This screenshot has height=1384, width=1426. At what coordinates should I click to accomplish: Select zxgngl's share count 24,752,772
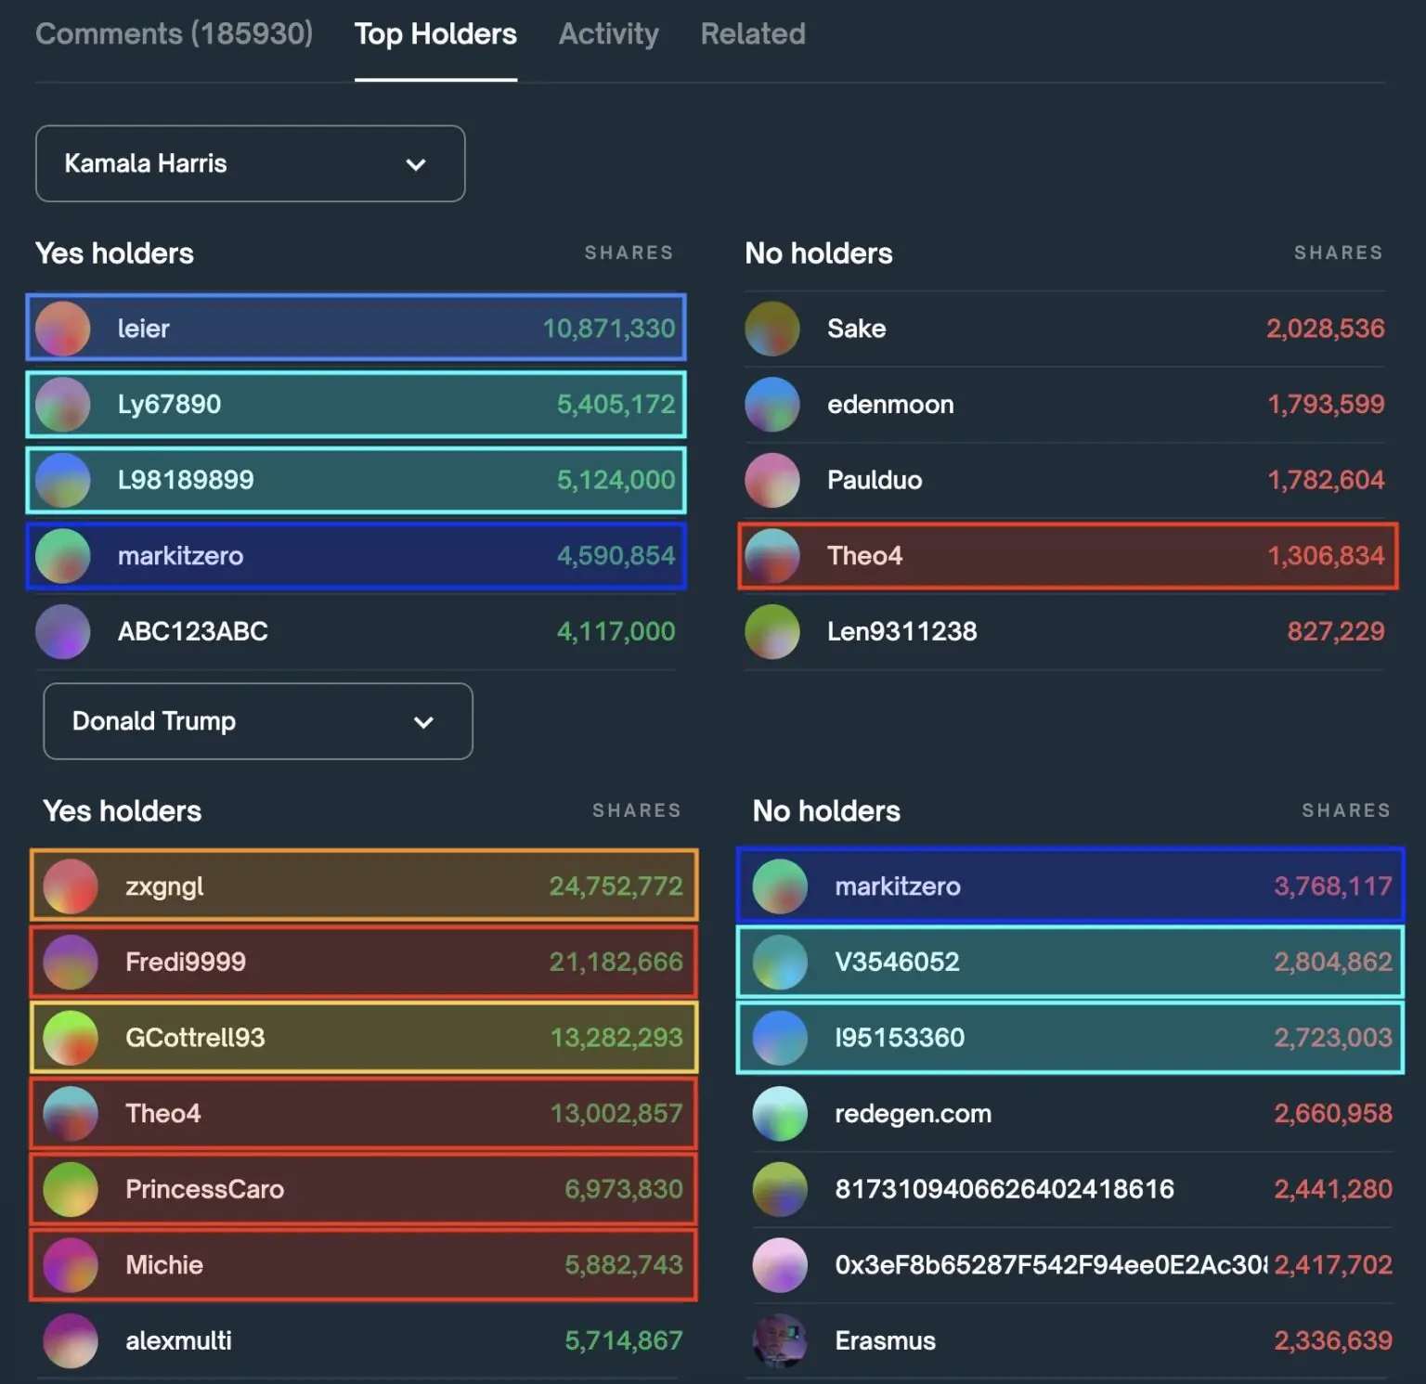(x=616, y=886)
